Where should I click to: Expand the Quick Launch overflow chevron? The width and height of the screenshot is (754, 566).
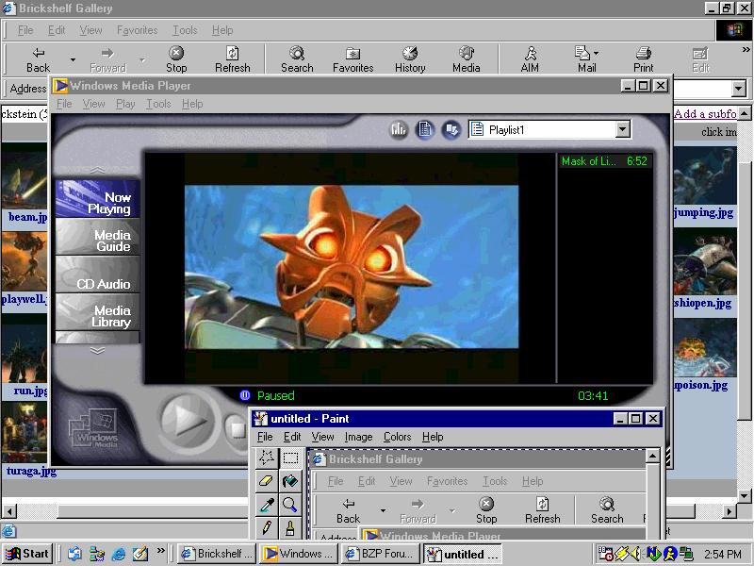[x=160, y=551]
